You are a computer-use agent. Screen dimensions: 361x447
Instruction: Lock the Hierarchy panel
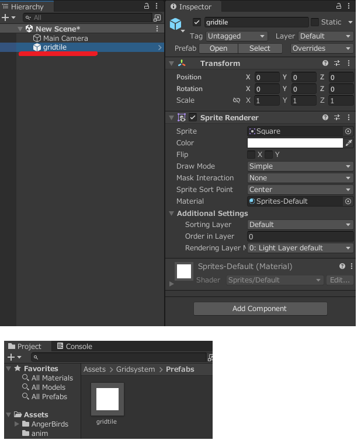coord(147,6)
